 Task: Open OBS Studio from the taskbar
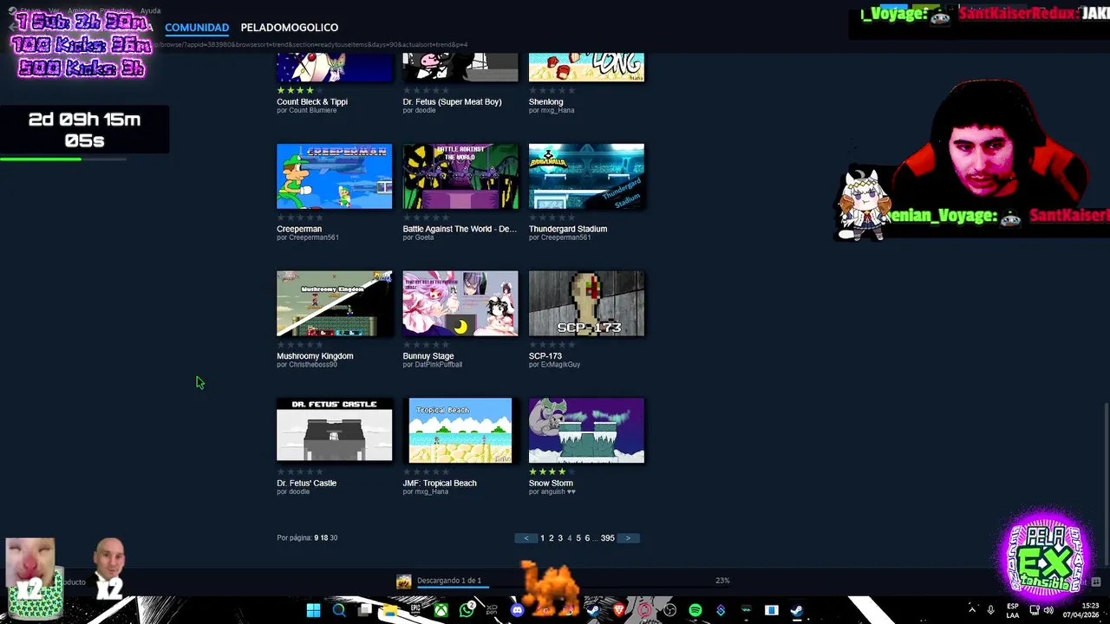point(669,610)
